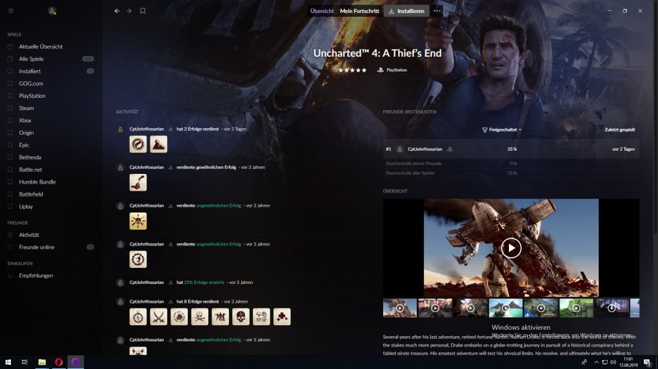Expand the Freigeschaltet sort dropdown
Screen dimensions: 658x369
(x=502, y=130)
